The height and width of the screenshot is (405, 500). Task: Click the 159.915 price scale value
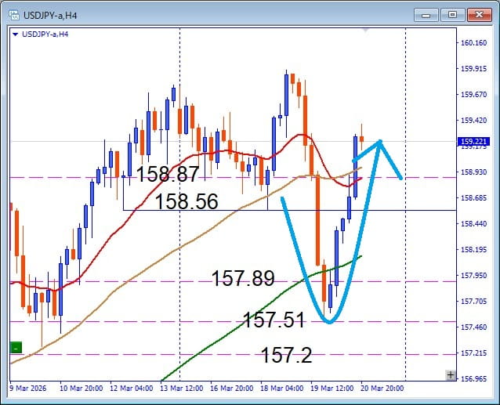coord(474,68)
